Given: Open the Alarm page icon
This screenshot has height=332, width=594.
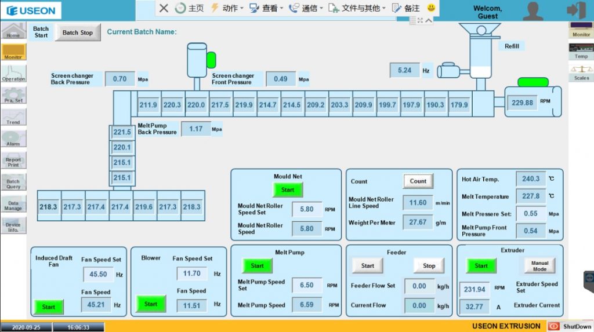Looking at the screenshot, I should pos(13,138).
